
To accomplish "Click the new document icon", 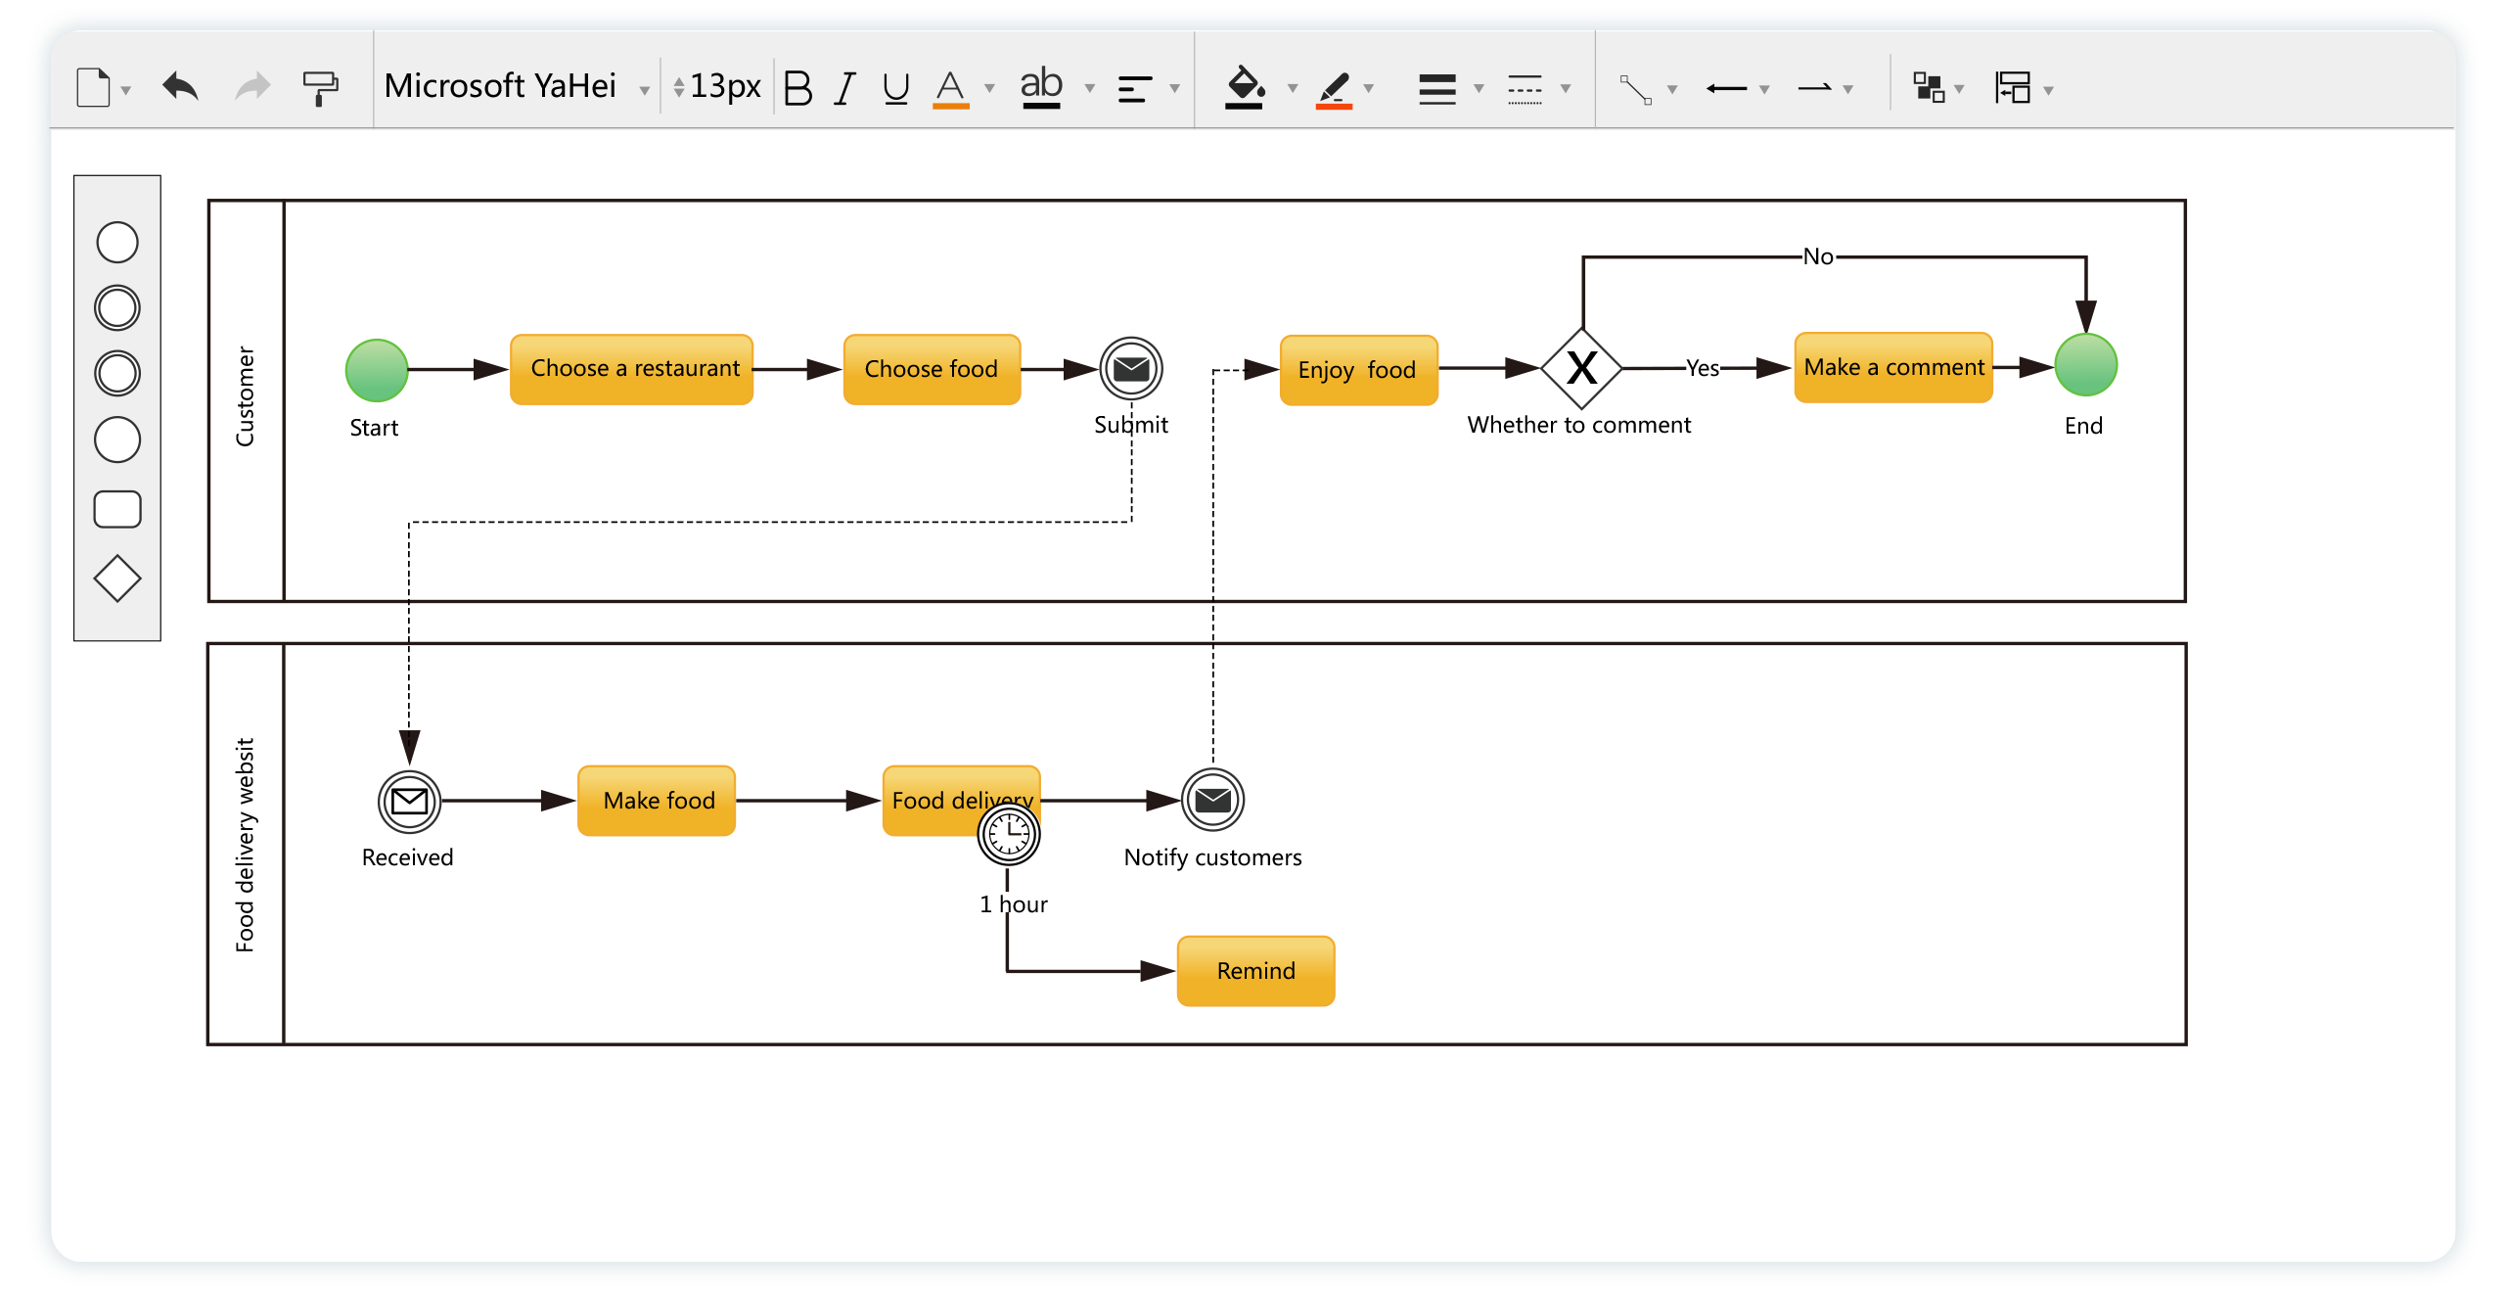I will tap(93, 87).
